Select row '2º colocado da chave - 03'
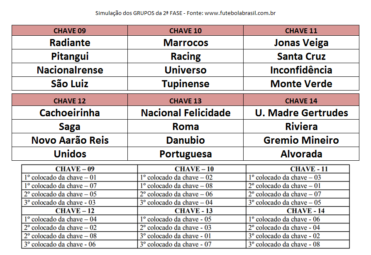Viewport: 371px width, 255px height. click(192, 228)
